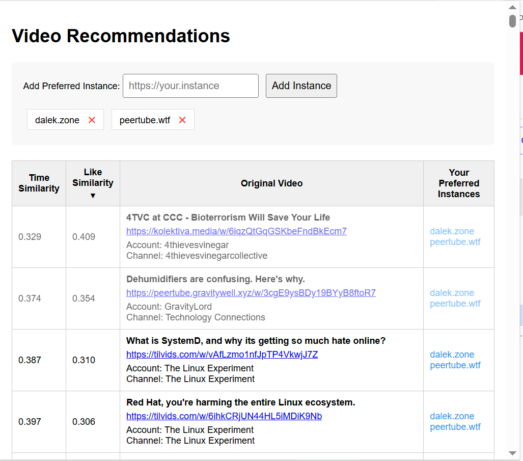
Task: Open peertube.wtf link for Red Hat video
Action: click(455, 427)
